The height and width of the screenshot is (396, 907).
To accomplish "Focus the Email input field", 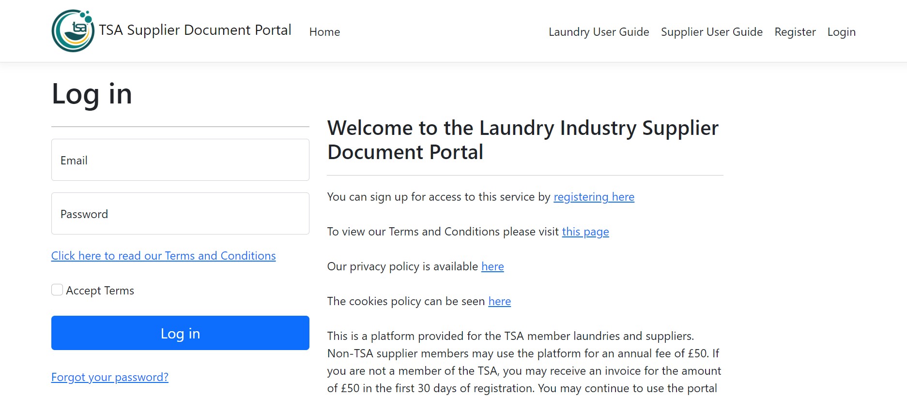I will (x=180, y=160).
